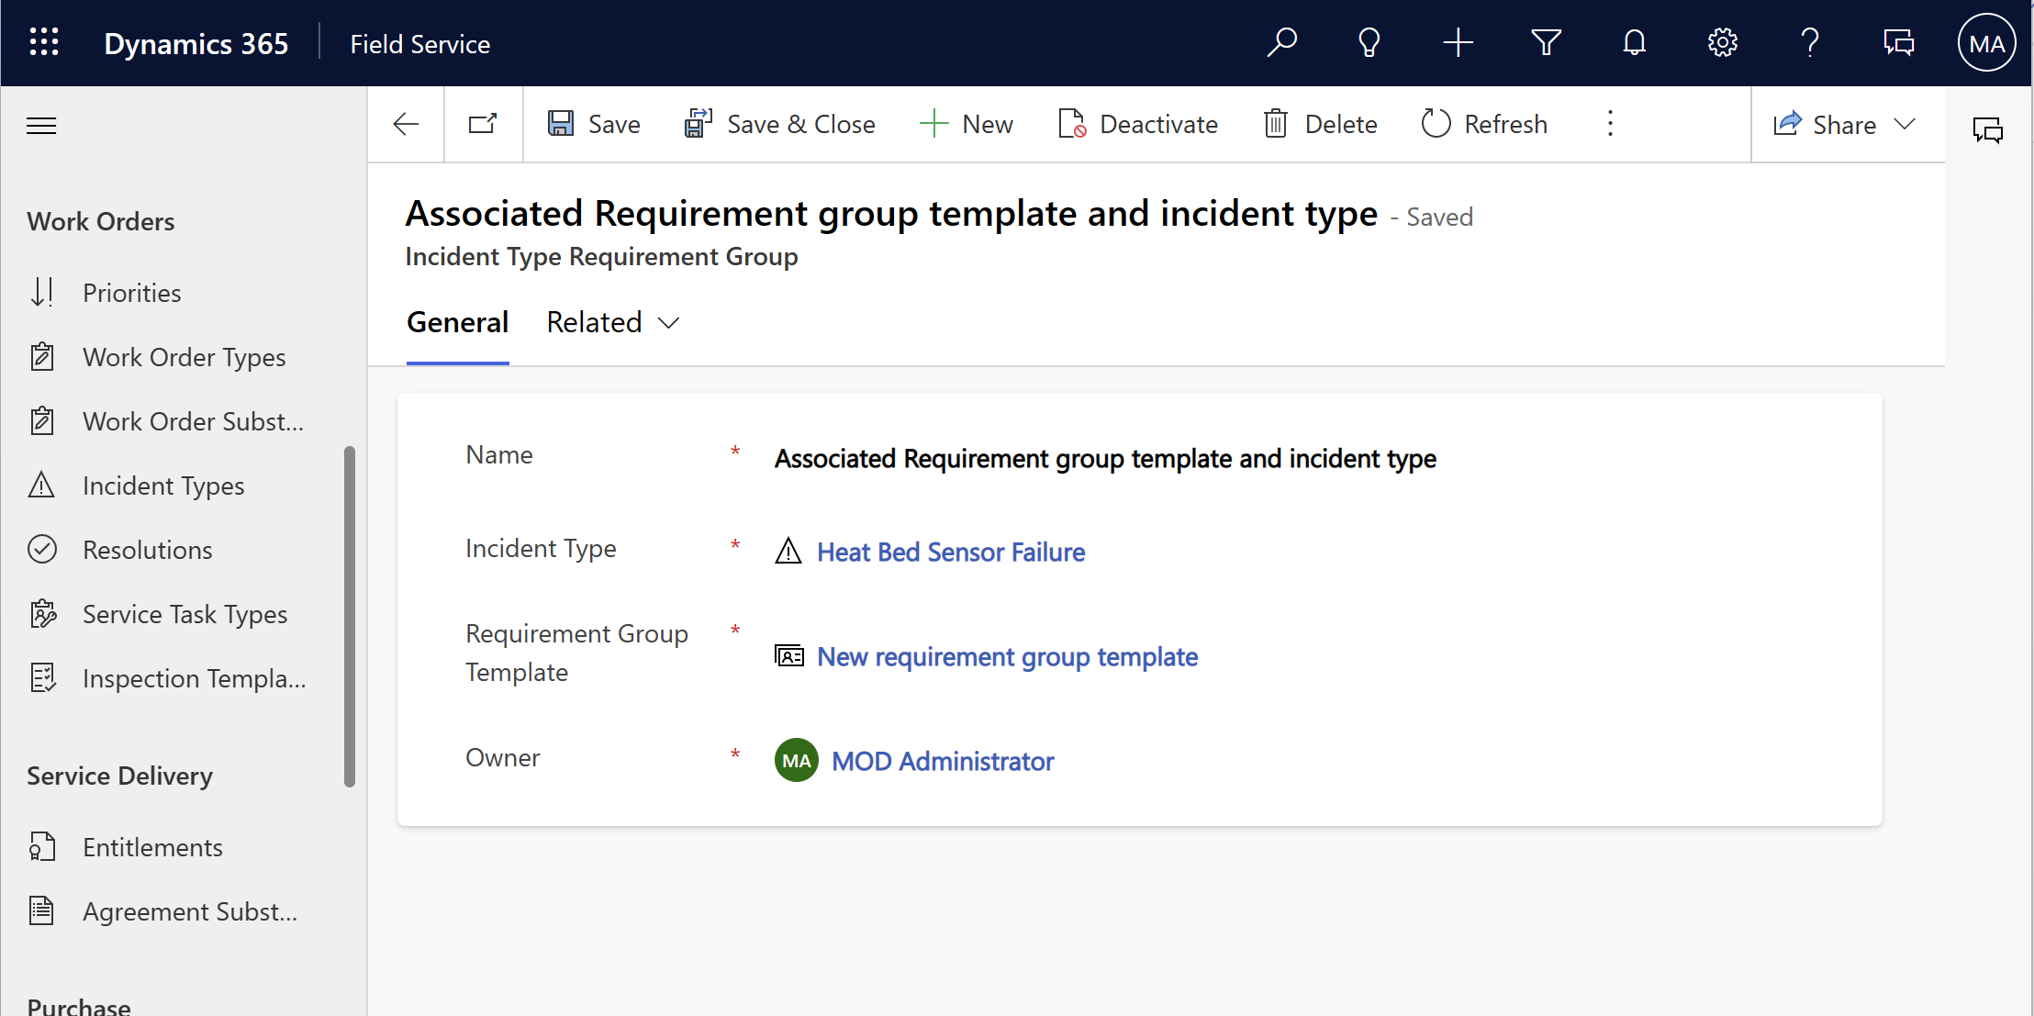Click the Save icon in the toolbar
Viewport: 2034px width, 1016px height.
[562, 125]
